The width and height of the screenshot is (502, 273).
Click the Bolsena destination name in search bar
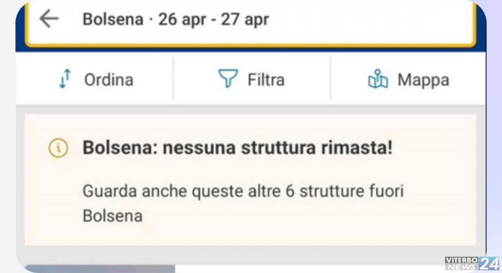tap(113, 19)
